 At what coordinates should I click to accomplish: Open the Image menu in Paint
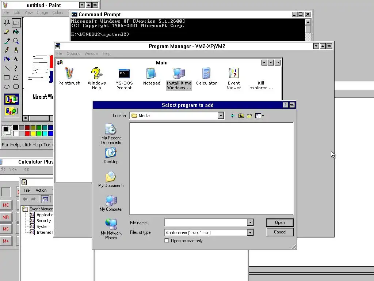pos(42,12)
